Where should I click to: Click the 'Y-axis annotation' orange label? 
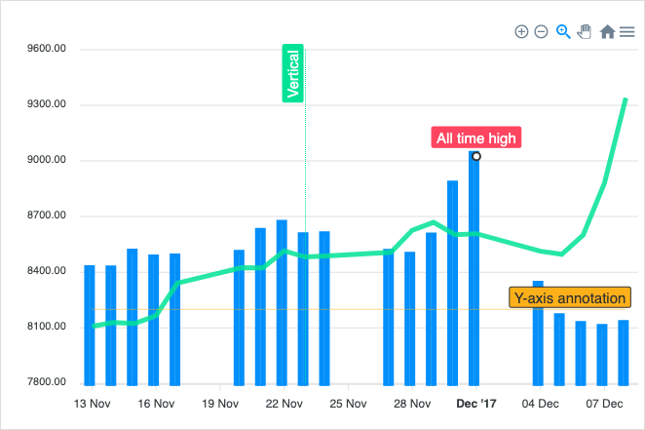(571, 298)
